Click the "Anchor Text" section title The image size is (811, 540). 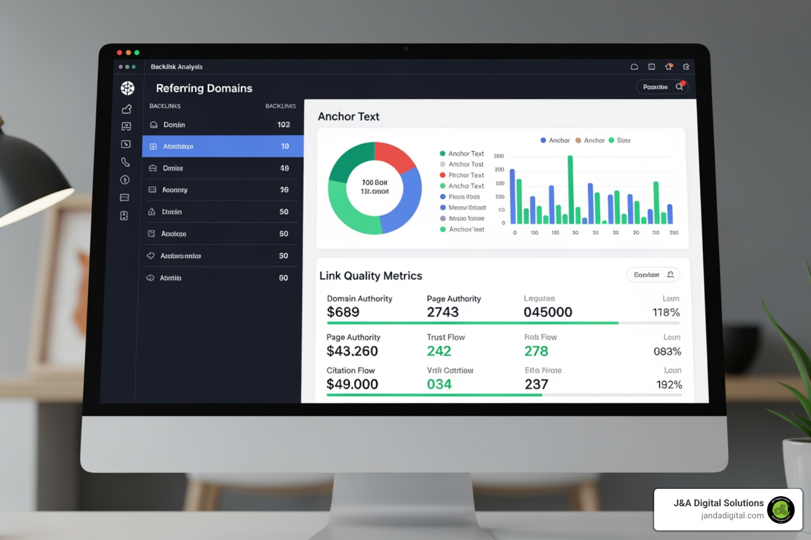[348, 117]
